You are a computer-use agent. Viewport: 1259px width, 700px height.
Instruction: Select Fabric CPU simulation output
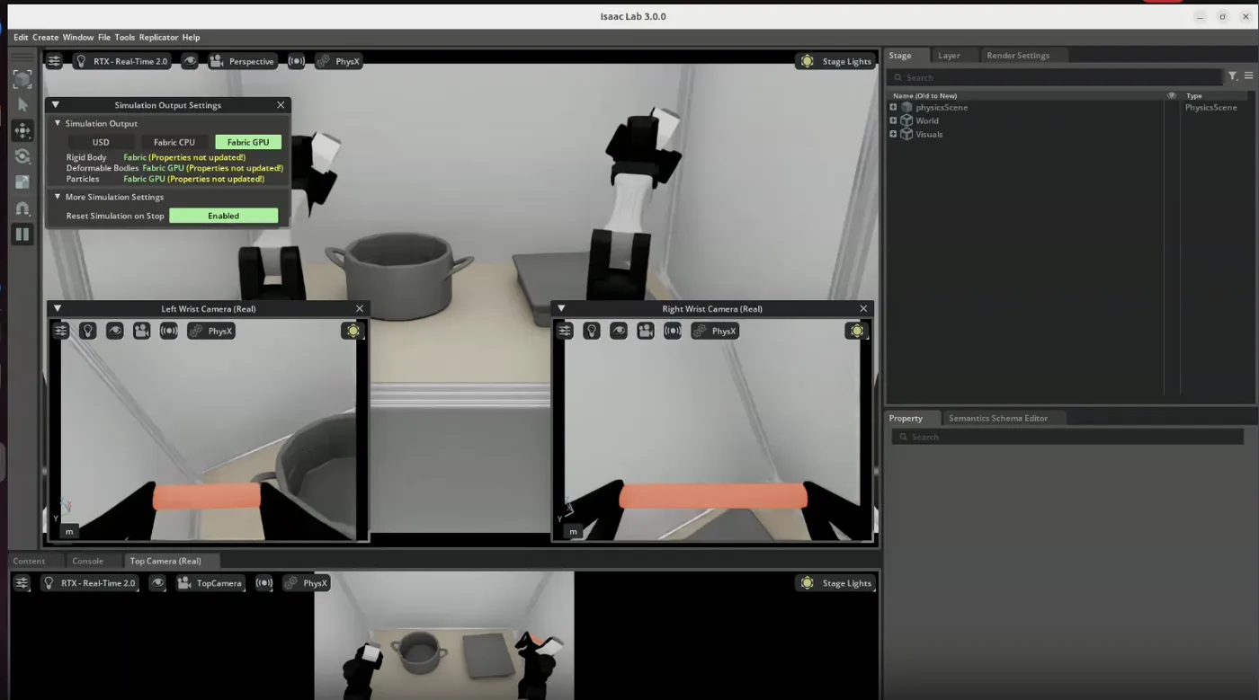click(x=174, y=142)
